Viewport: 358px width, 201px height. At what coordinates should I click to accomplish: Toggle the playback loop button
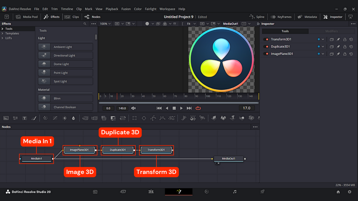pyautogui.click(x=198, y=108)
